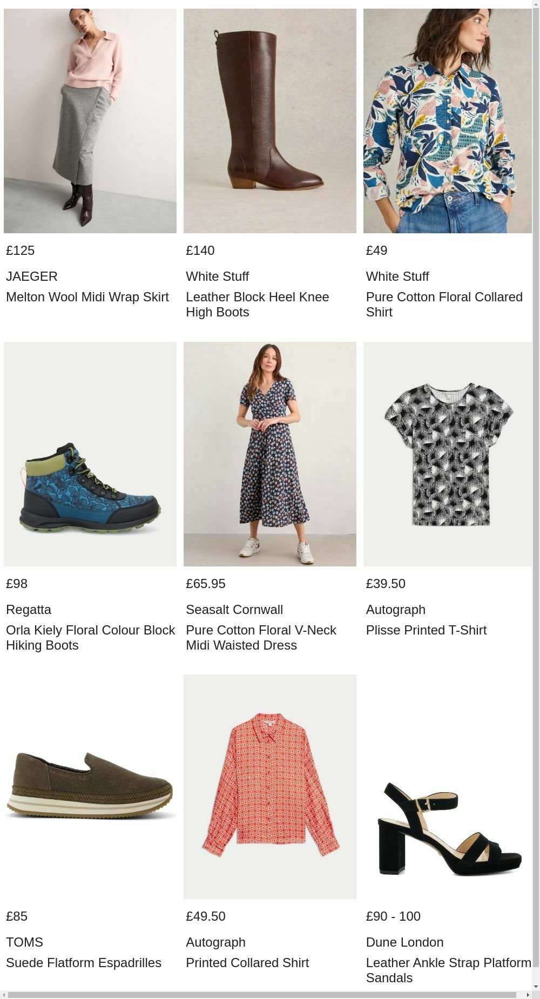
Task: Select the Melton Wool Midi Wrap Skirt title
Action: [87, 297]
